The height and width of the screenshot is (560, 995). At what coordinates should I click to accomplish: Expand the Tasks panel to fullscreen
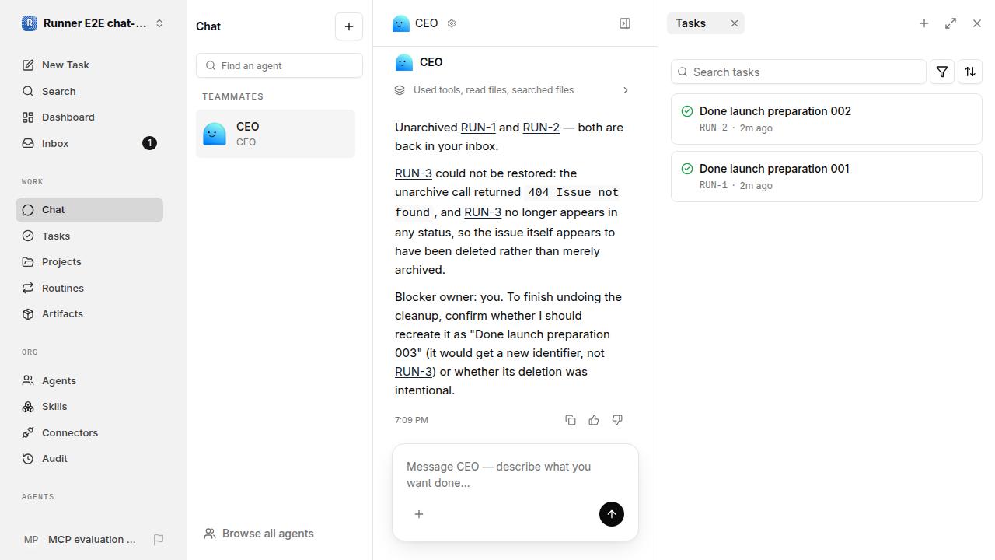(951, 23)
